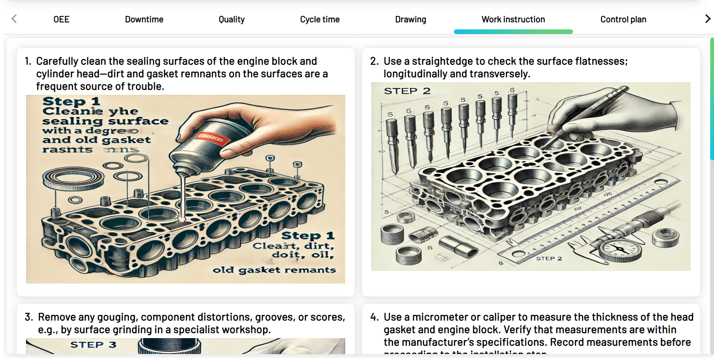
Task: Click the green underline beneath Work instruction
Action: [x=513, y=32]
